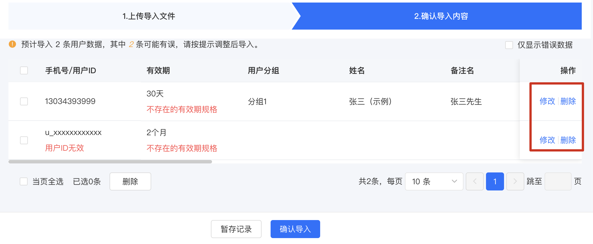Click 修改 for the invalid user ID row
593x244 pixels.
pos(547,140)
